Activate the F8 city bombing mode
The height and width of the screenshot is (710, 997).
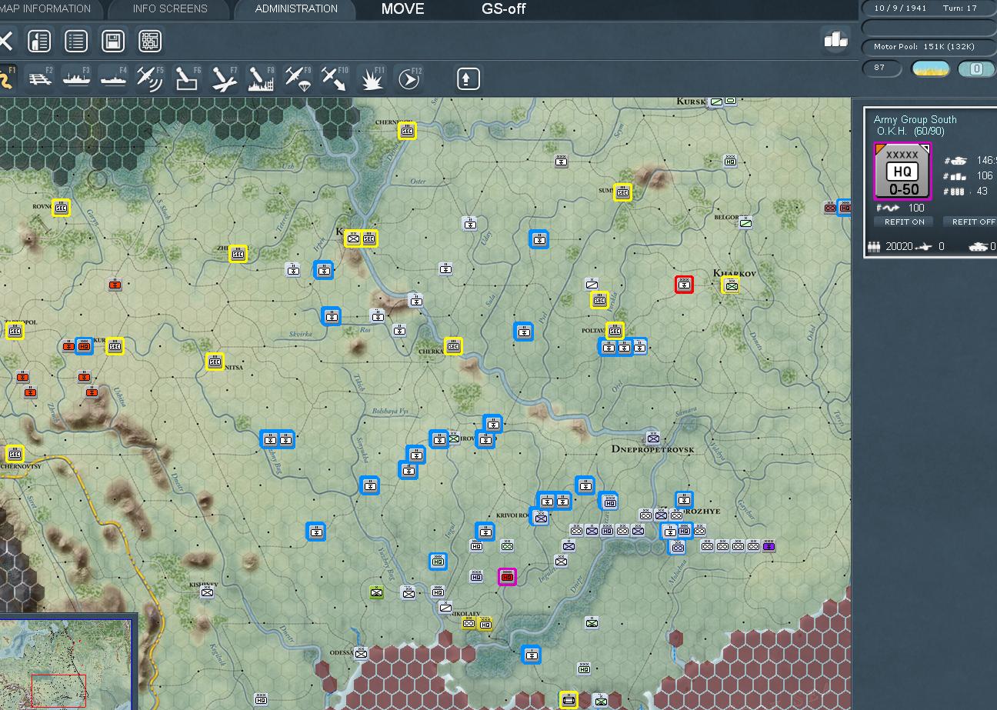click(x=261, y=78)
